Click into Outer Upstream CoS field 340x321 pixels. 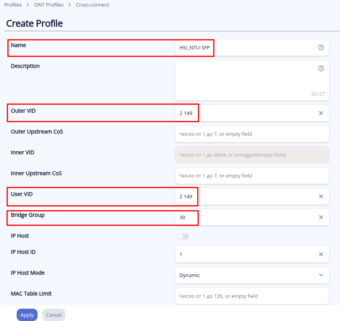251,134
